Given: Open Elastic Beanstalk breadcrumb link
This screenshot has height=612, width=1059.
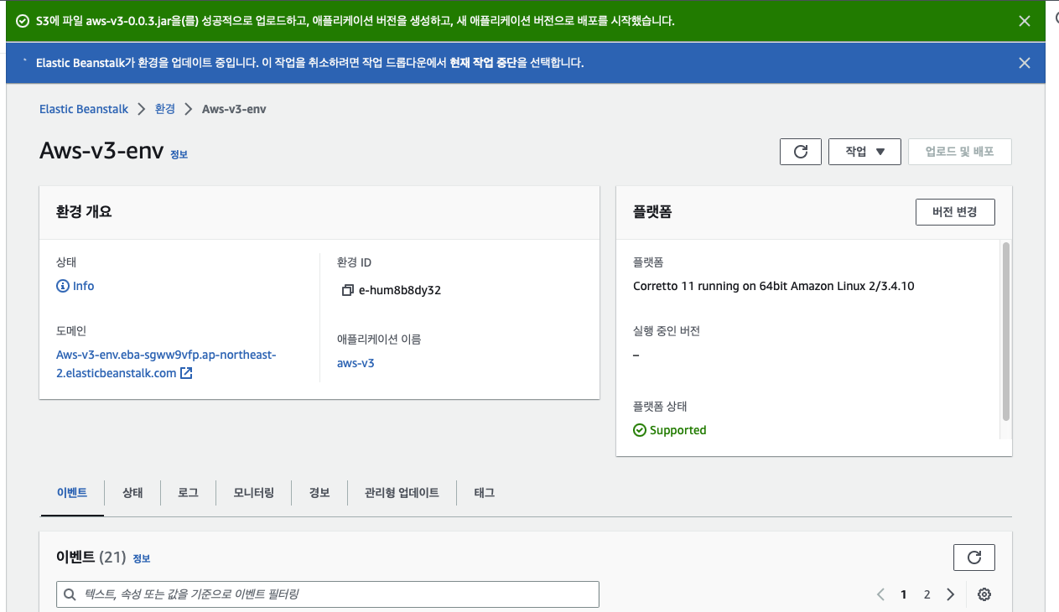Looking at the screenshot, I should (84, 109).
